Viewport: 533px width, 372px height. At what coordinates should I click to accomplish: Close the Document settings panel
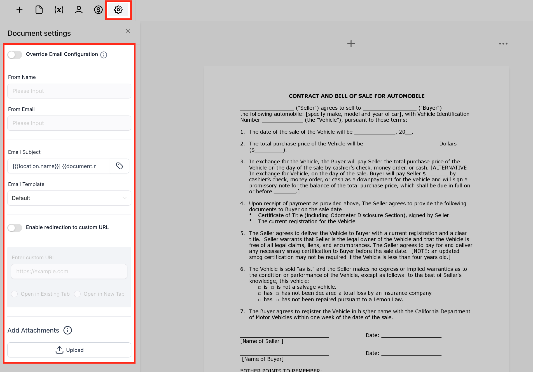pyautogui.click(x=128, y=31)
